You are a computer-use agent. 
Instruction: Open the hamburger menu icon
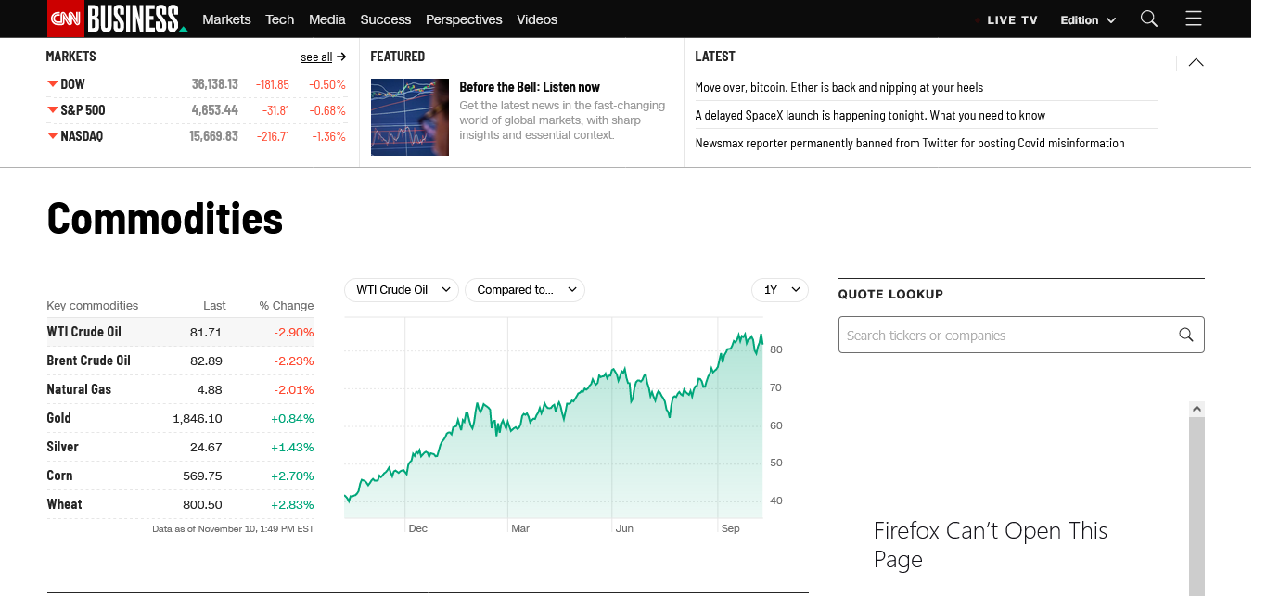pyautogui.click(x=1194, y=19)
